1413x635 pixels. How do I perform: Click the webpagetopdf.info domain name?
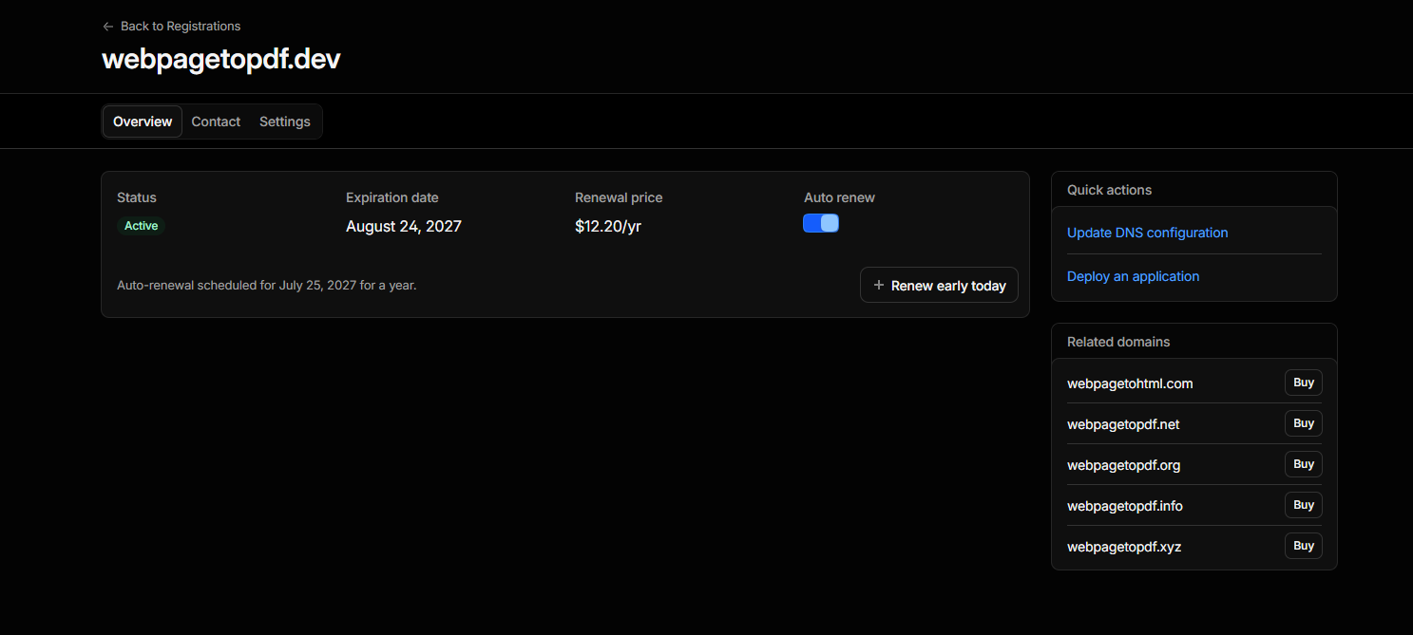tap(1125, 506)
